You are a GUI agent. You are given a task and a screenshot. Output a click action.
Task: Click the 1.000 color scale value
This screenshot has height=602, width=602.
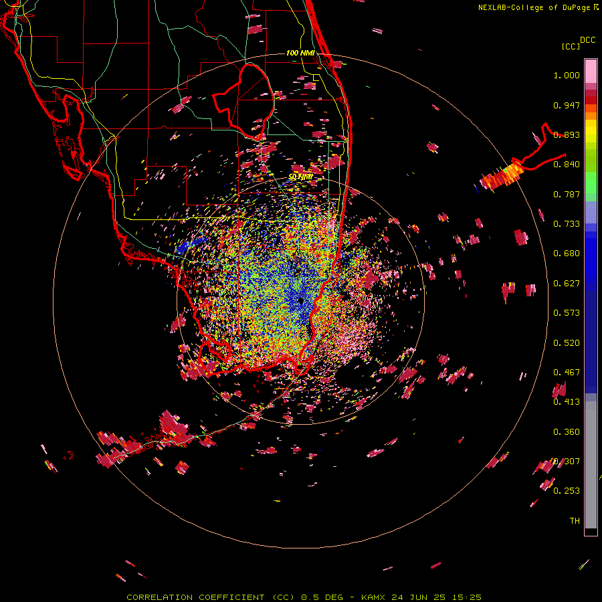(567, 75)
